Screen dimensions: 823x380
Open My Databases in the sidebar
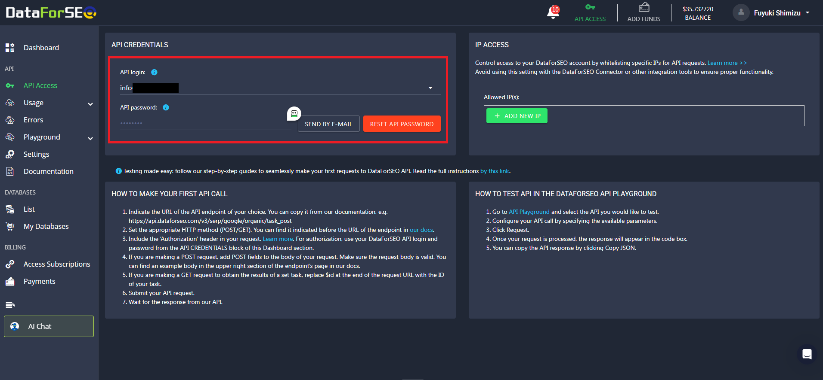(x=46, y=226)
